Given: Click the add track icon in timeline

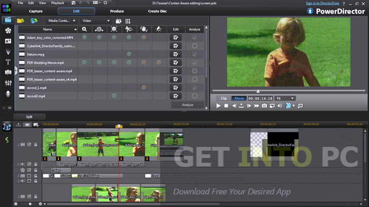Looking at the screenshot, I should tap(36, 125).
